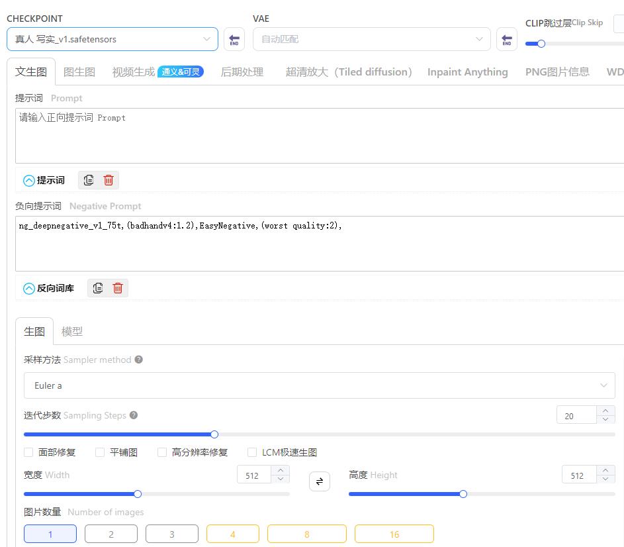Decrease Sampling Steps with the down arrow
Viewport: 624px width, 547px height.
pos(605,419)
